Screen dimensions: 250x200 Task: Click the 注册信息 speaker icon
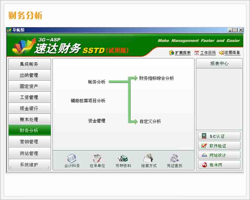(221, 53)
